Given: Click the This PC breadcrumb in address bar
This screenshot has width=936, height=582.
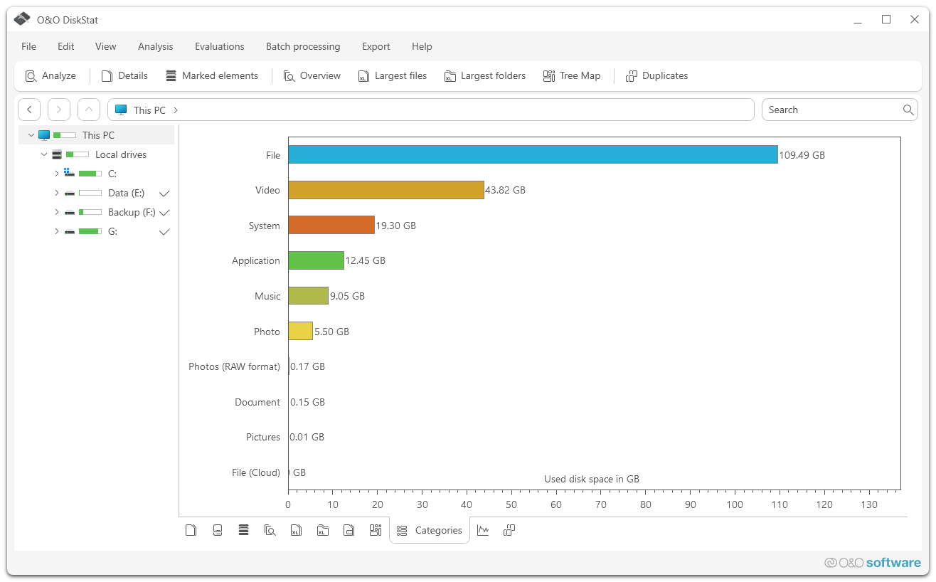Looking at the screenshot, I should click(x=149, y=110).
